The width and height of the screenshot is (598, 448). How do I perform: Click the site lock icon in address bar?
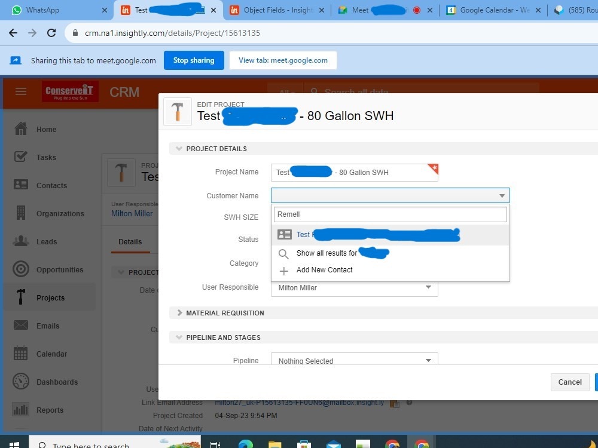pos(75,33)
